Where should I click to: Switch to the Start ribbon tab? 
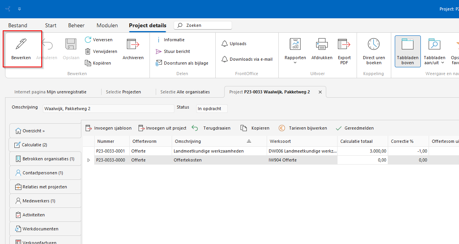[51, 25]
